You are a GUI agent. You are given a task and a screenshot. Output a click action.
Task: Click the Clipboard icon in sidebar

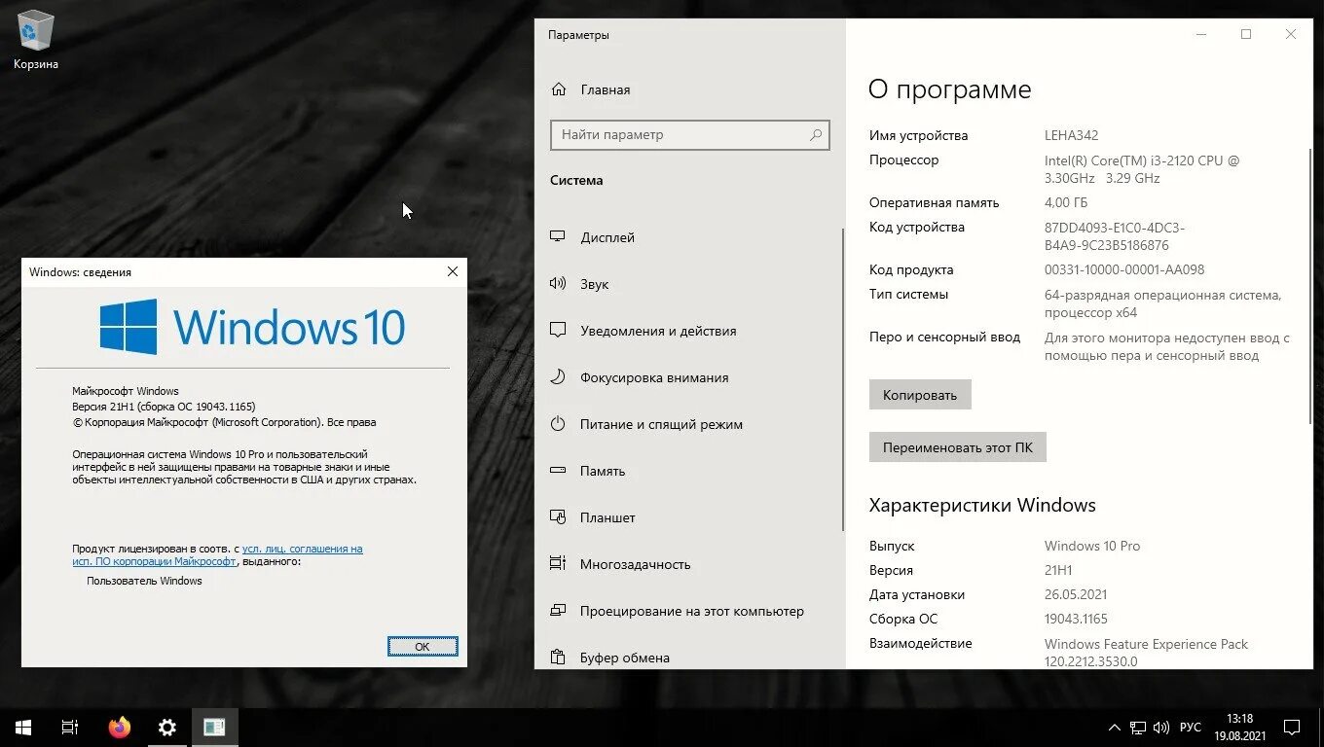(x=558, y=658)
